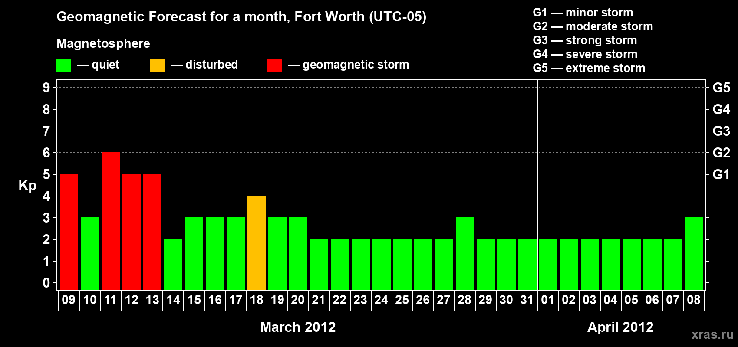Click the green bar above date 25
This screenshot has width=738, height=347.
402,265
